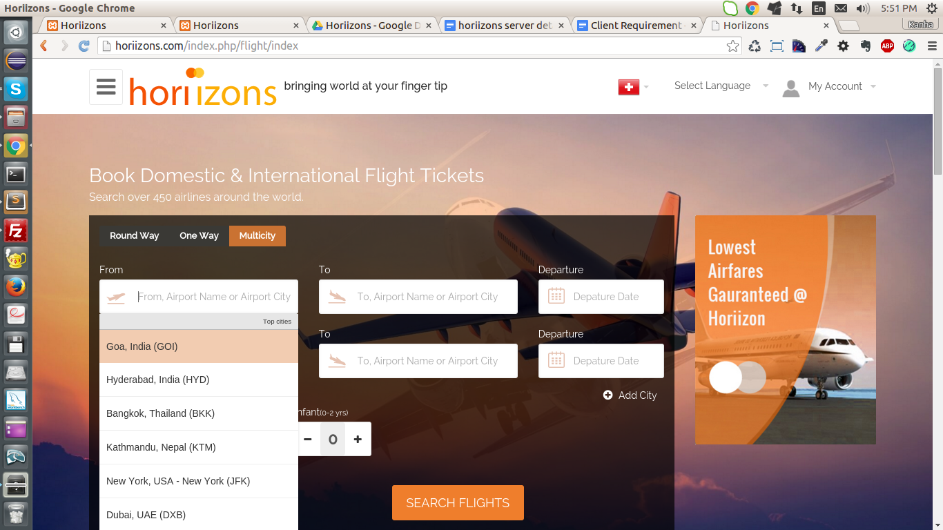
Task: Decrease the infant count with minus button
Action: [x=308, y=439]
